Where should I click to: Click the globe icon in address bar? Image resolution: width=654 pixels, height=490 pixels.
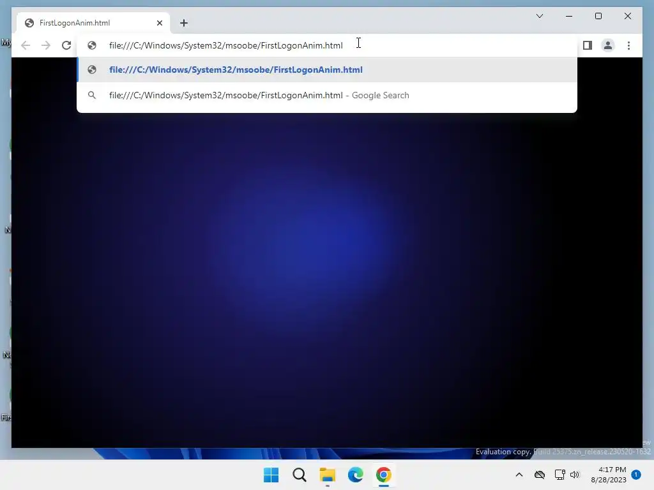click(92, 45)
